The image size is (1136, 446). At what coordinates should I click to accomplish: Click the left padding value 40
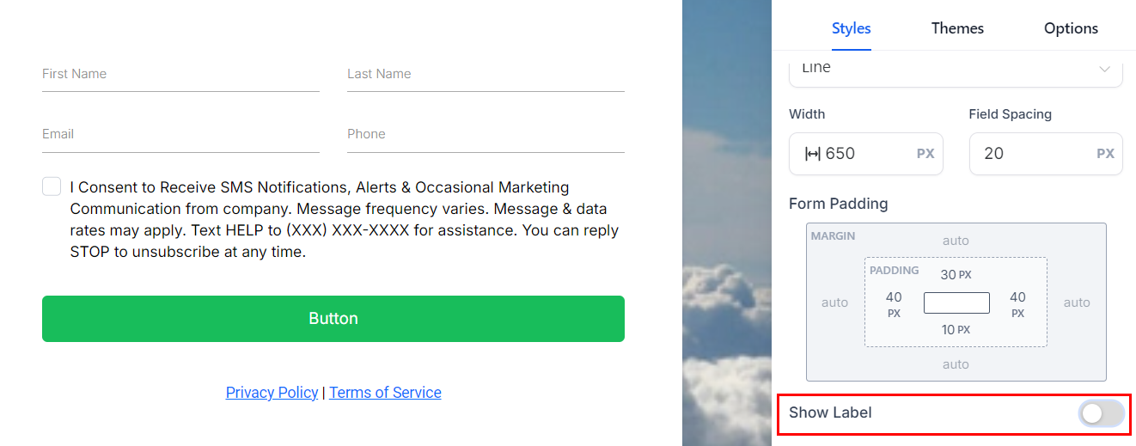pyautogui.click(x=894, y=298)
